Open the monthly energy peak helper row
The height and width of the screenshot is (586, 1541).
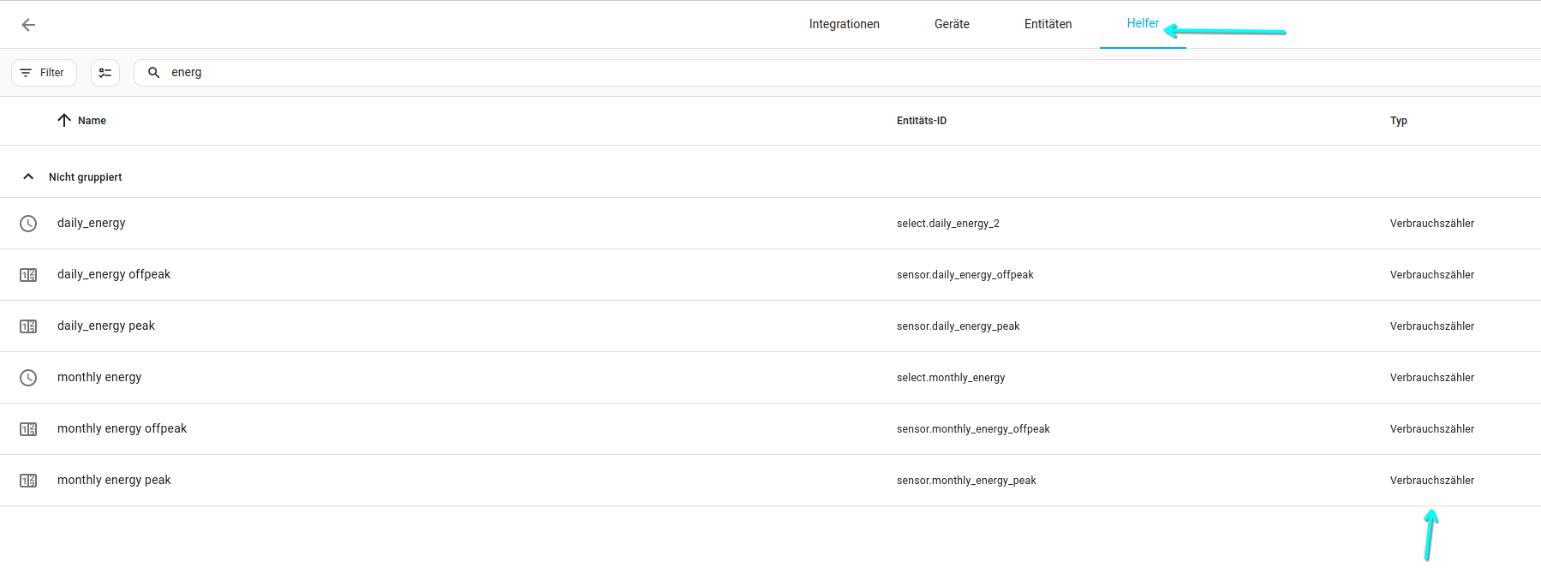point(514,481)
